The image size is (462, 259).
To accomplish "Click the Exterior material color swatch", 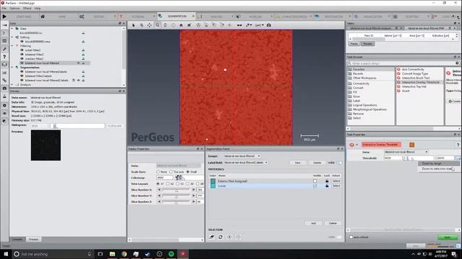I will pos(213,181).
